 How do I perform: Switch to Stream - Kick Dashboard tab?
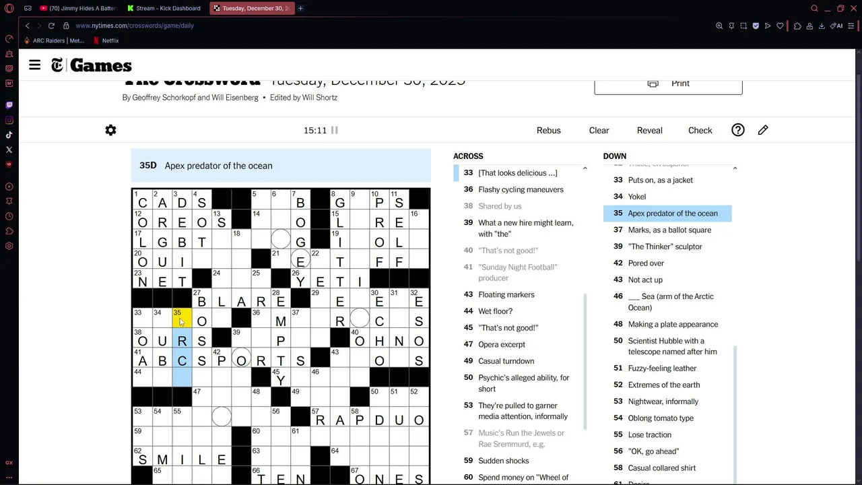pyautogui.click(x=164, y=8)
